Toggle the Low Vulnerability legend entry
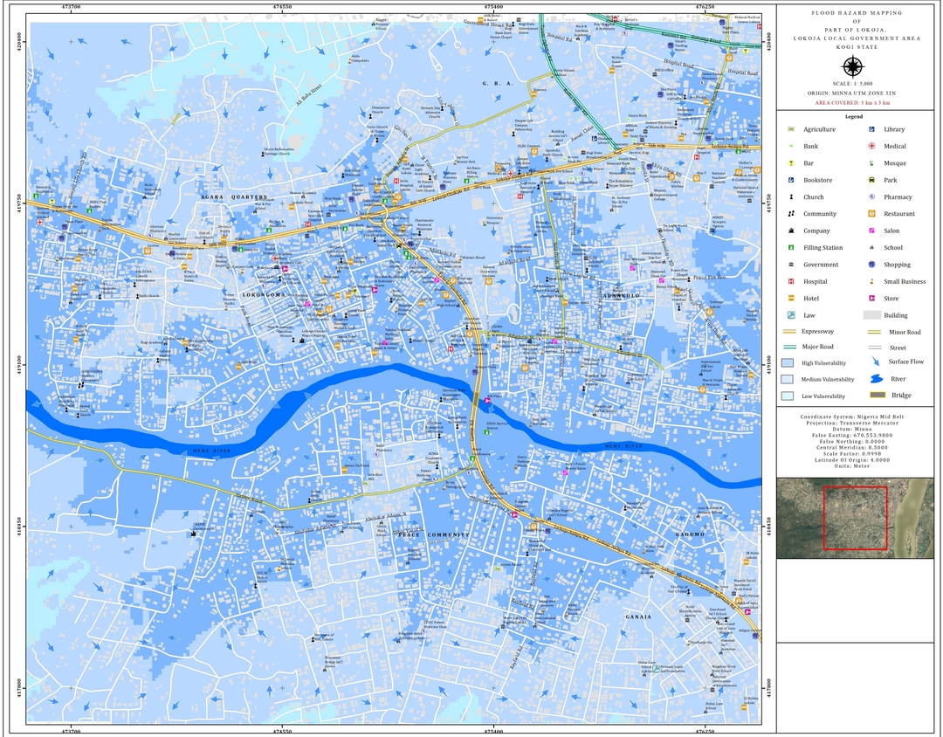Image resolution: width=943 pixels, height=737 pixels. pos(786,396)
